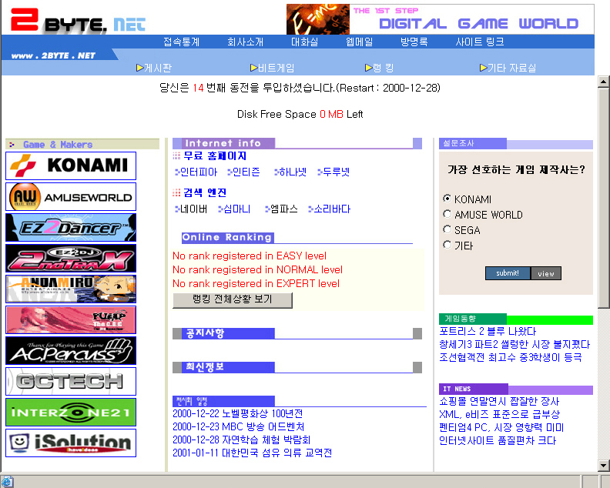
Task: Click the www.2BYTE.NET header label
Action: (x=53, y=55)
